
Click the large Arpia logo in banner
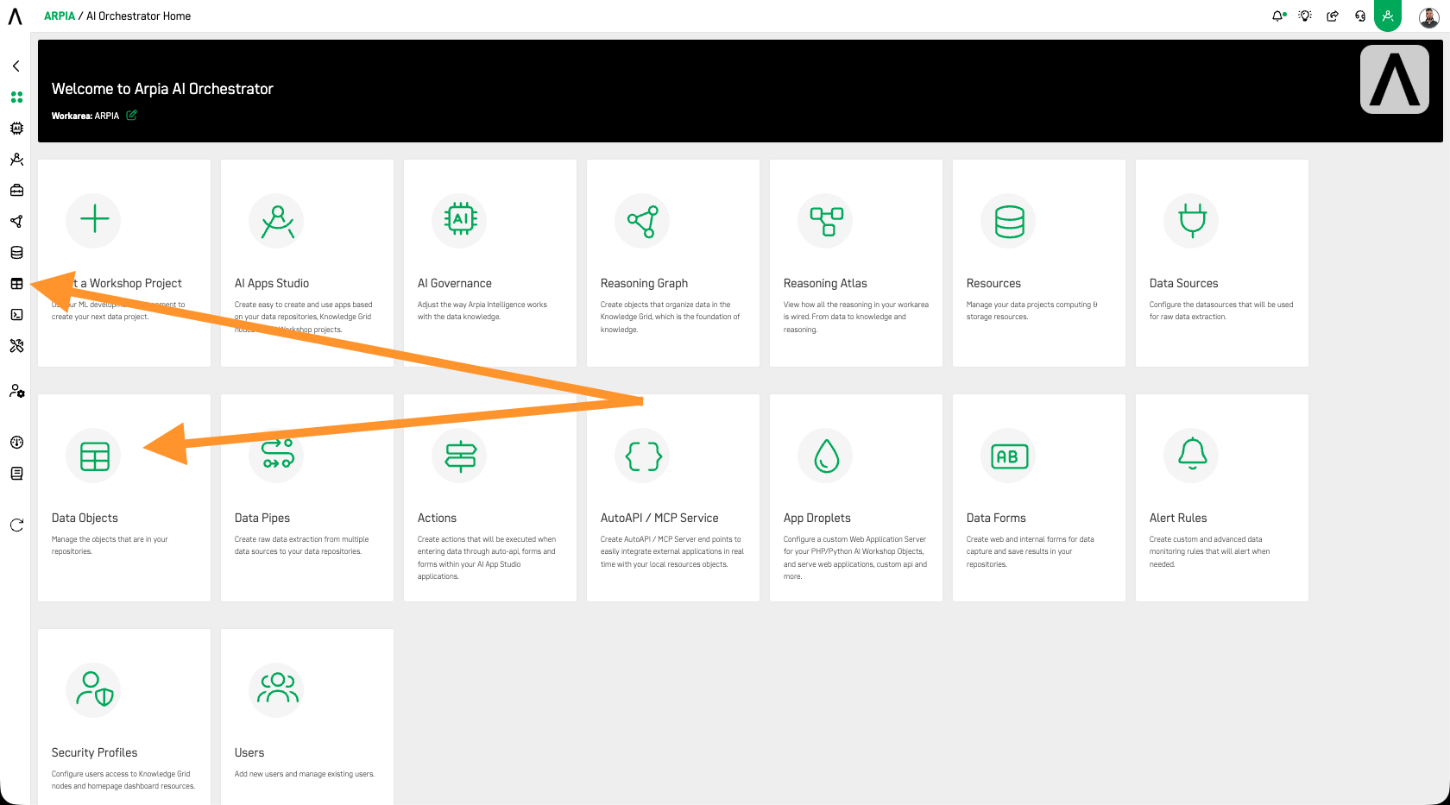(x=1395, y=79)
